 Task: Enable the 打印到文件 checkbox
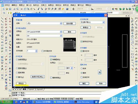tap(43, 51)
